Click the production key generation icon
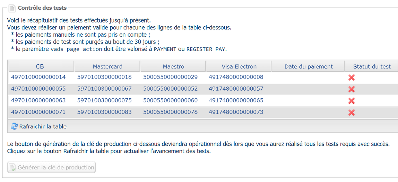Screen dimensions: 398x182 [x=12, y=167]
